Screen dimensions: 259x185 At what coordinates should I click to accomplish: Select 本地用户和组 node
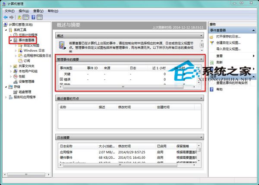28,71
